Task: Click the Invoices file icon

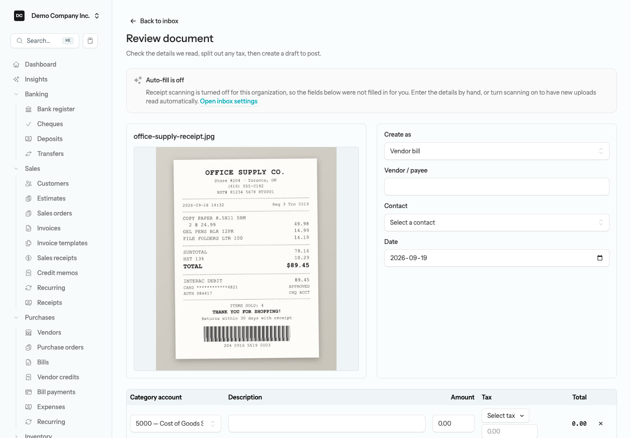Action: pyautogui.click(x=28, y=228)
